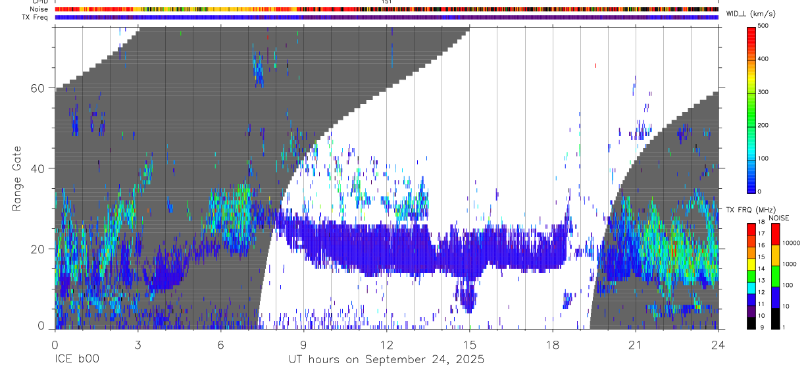
Task: Click the 'Noise' strip label
Action: [x=39, y=9]
